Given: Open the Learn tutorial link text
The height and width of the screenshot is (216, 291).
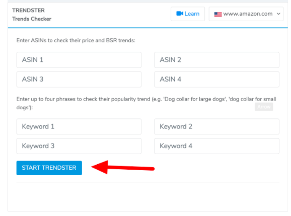Looking at the screenshot, I should [192, 14].
